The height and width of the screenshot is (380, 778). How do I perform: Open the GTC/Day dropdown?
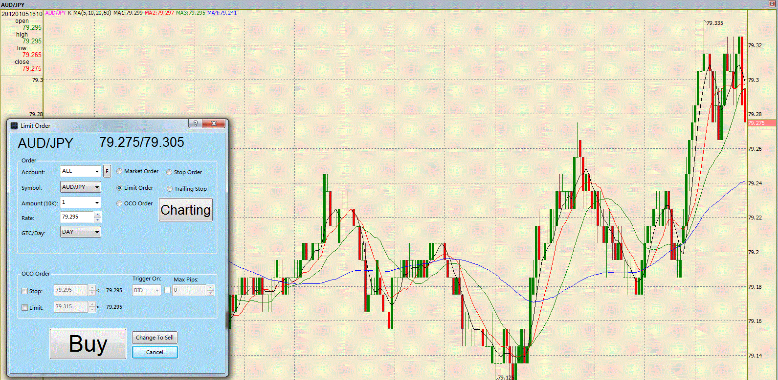97,232
